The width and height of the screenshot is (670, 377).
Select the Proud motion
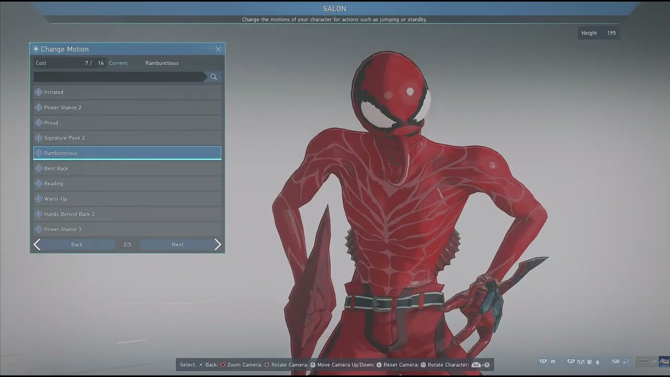pos(127,123)
